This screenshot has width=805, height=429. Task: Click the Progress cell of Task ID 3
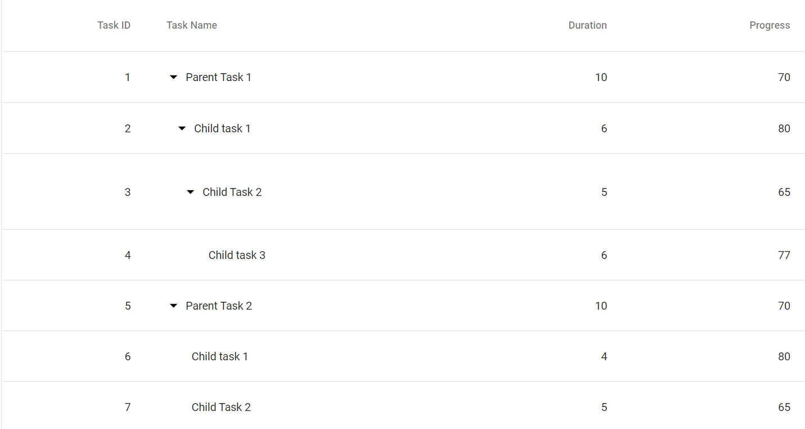[784, 193]
